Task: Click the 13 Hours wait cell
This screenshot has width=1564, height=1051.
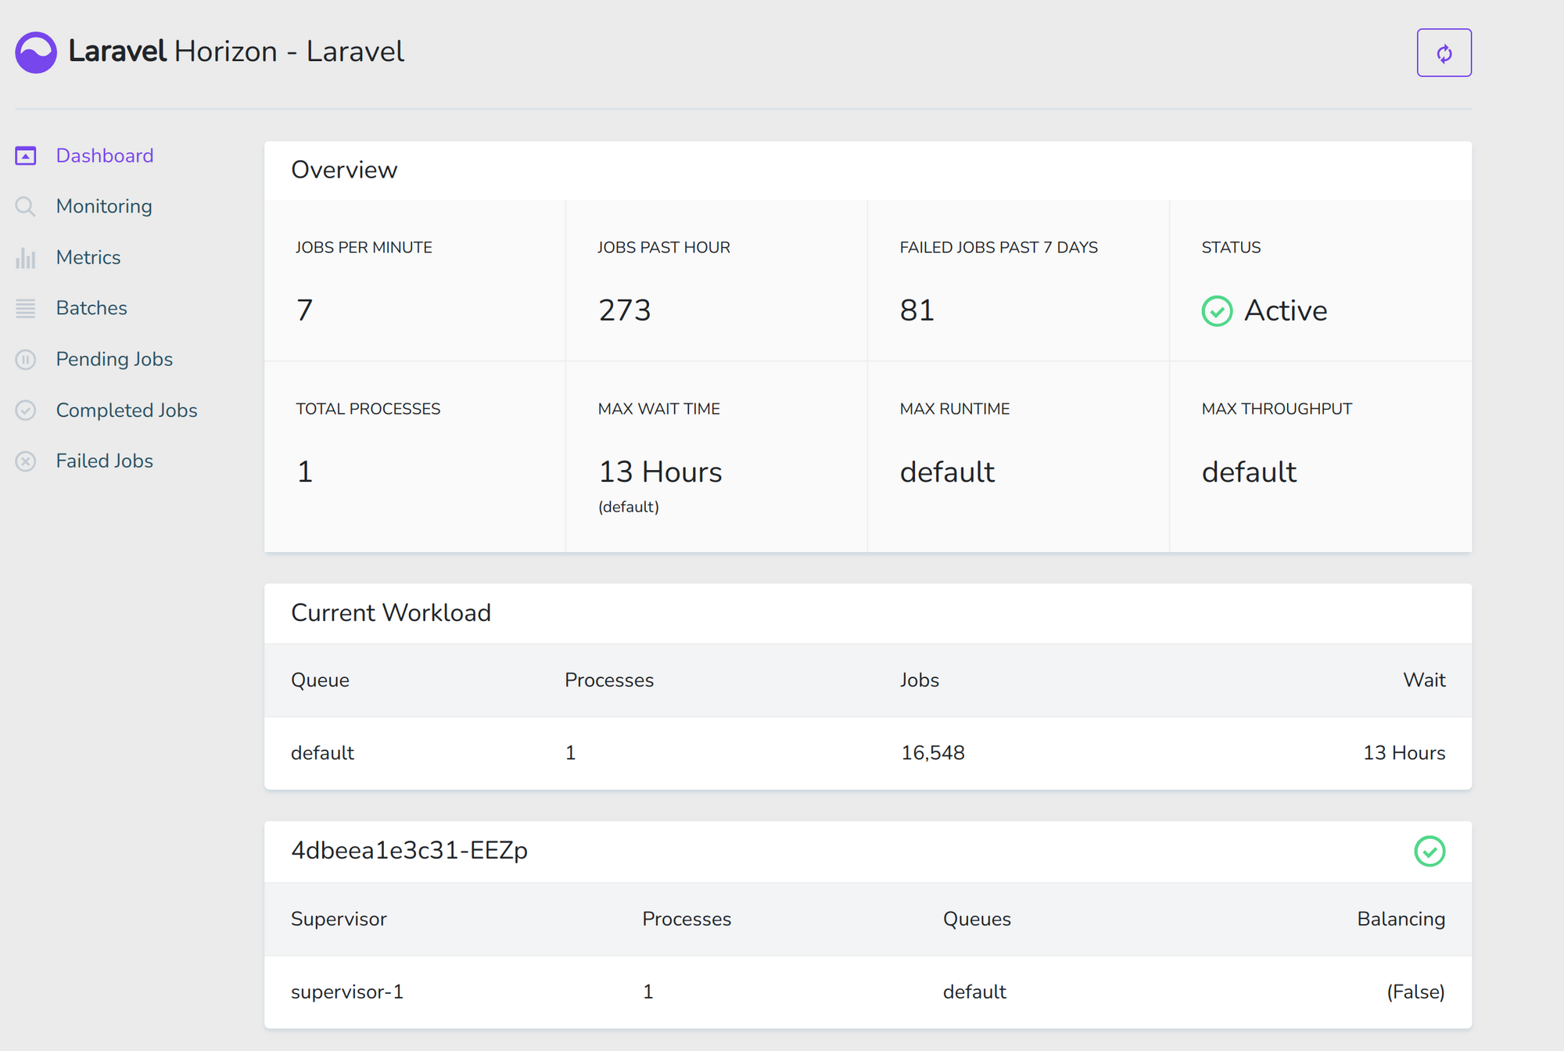Action: pos(1404,753)
